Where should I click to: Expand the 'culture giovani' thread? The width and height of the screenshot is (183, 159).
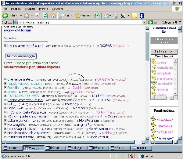[x=5, y=121]
